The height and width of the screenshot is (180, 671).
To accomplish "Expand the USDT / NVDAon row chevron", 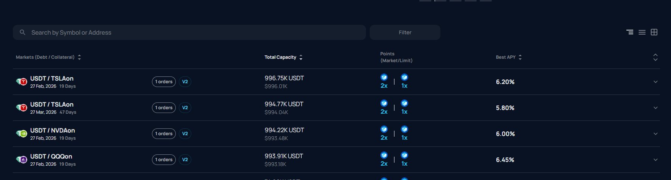I will pyautogui.click(x=656, y=134).
